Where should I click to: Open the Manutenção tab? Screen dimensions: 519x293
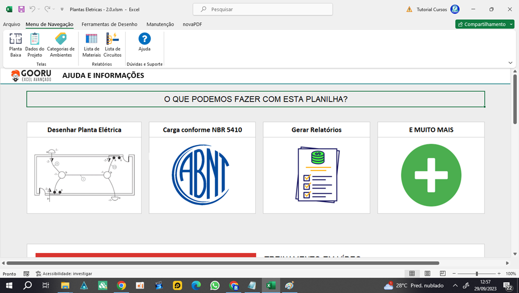pos(160,24)
